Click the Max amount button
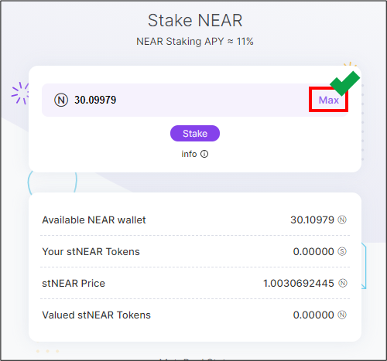Screen dimensions: 387x361 [328, 100]
